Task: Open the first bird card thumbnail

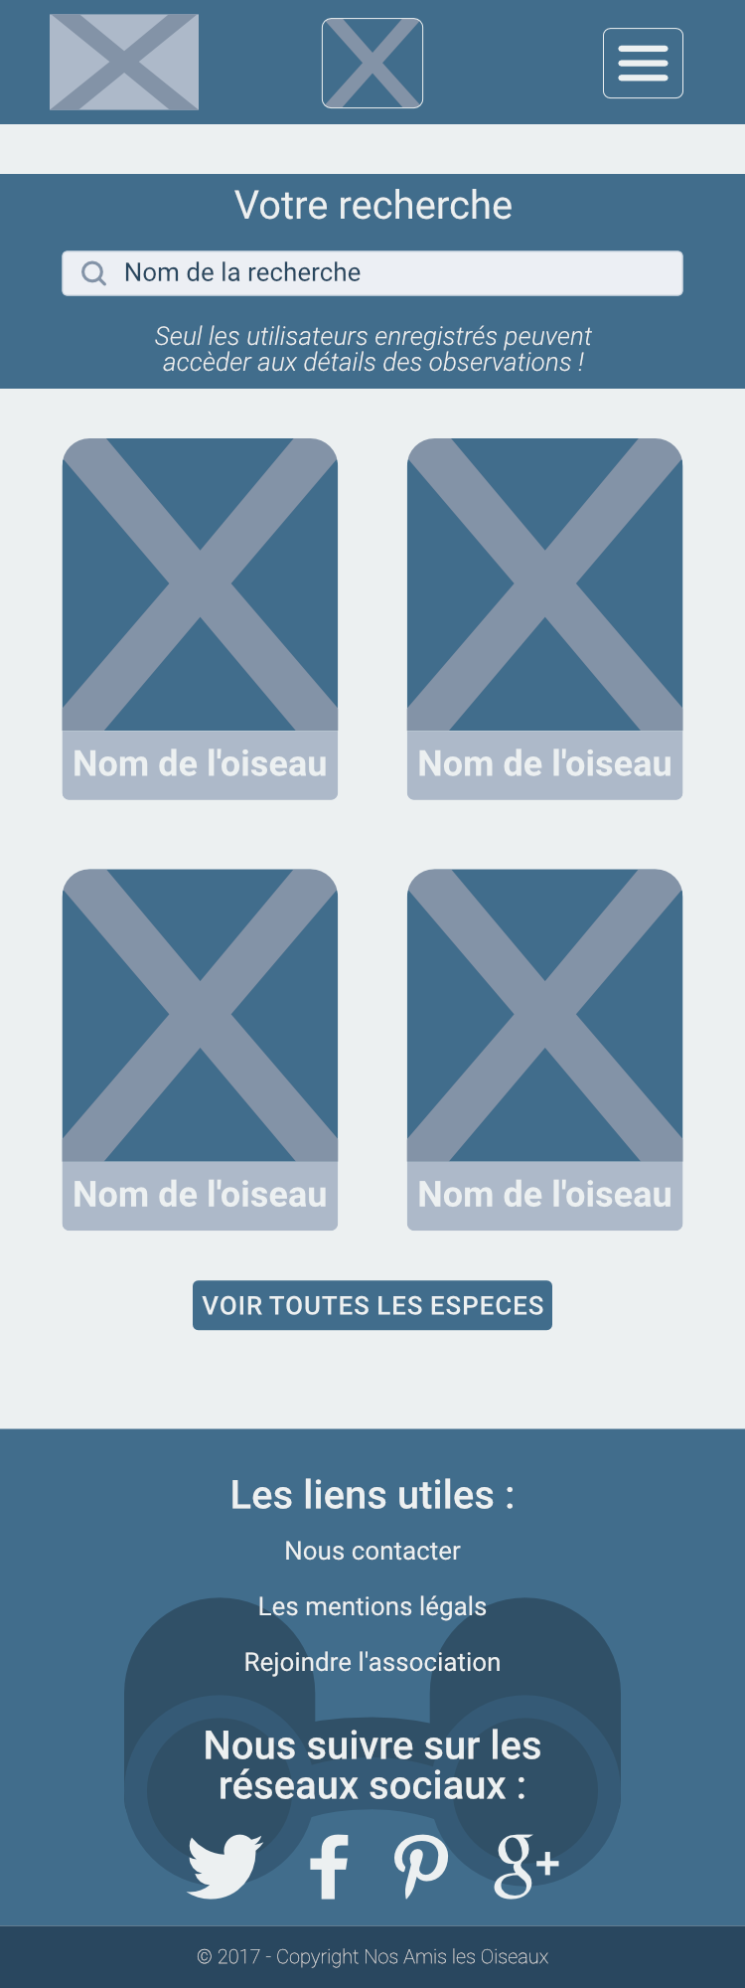Action: point(200,584)
